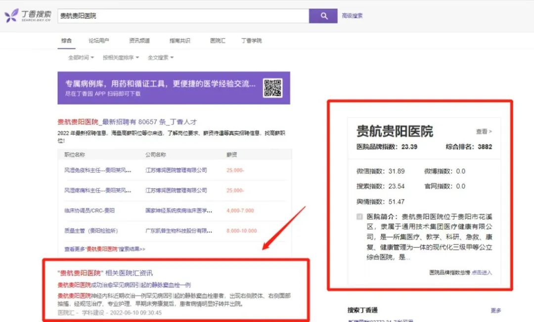The image size is (534, 322).
Task: Click the 微信指数: 31.89 entry
Action: pyautogui.click(x=381, y=171)
